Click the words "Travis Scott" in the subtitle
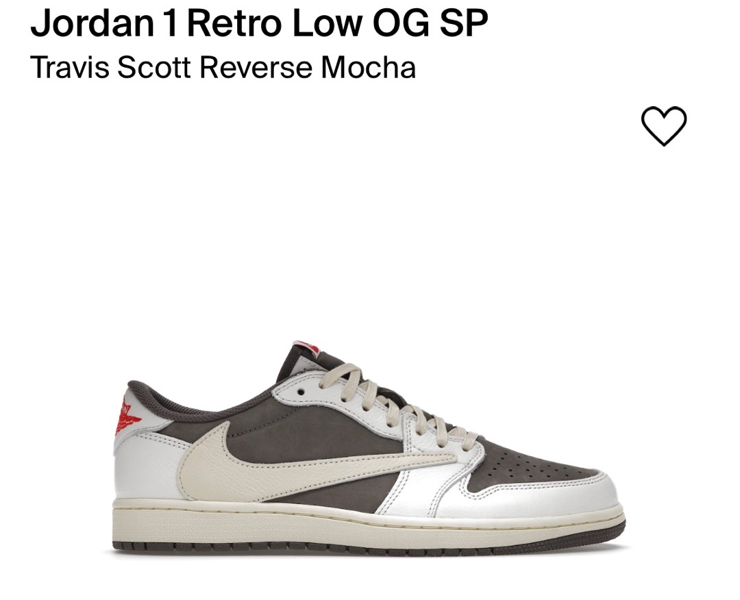740x600 pixels. pyautogui.click(x=111, y=67)
